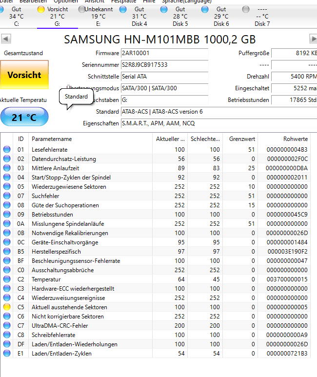
Task: Click status icon for Suchfehler row
Action: click(x=7, y=196)
